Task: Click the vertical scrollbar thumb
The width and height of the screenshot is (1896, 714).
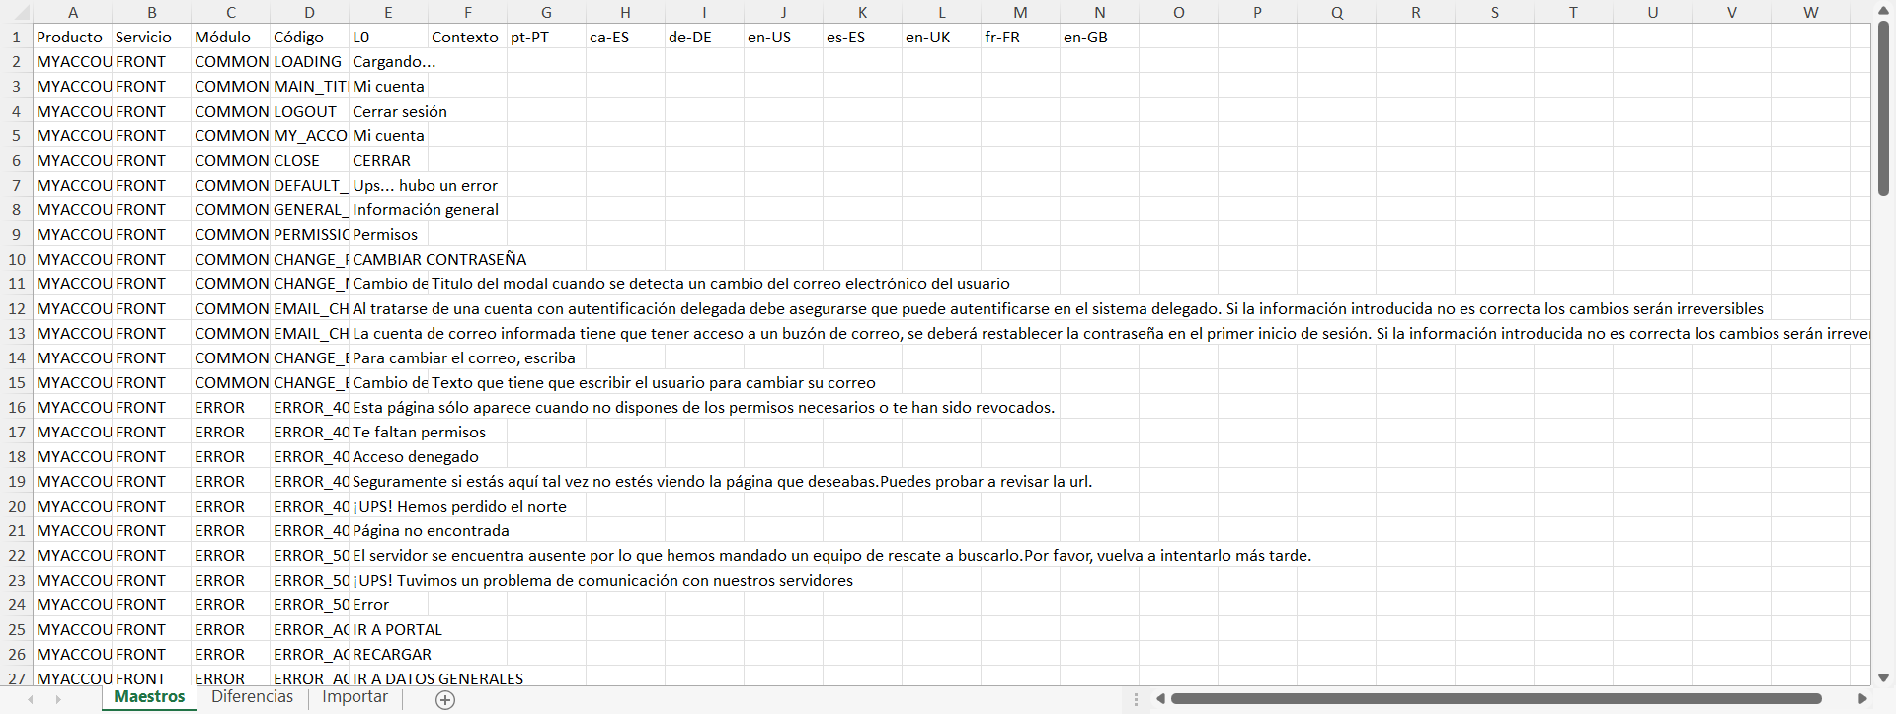Action: click(x=1883, y=108)
